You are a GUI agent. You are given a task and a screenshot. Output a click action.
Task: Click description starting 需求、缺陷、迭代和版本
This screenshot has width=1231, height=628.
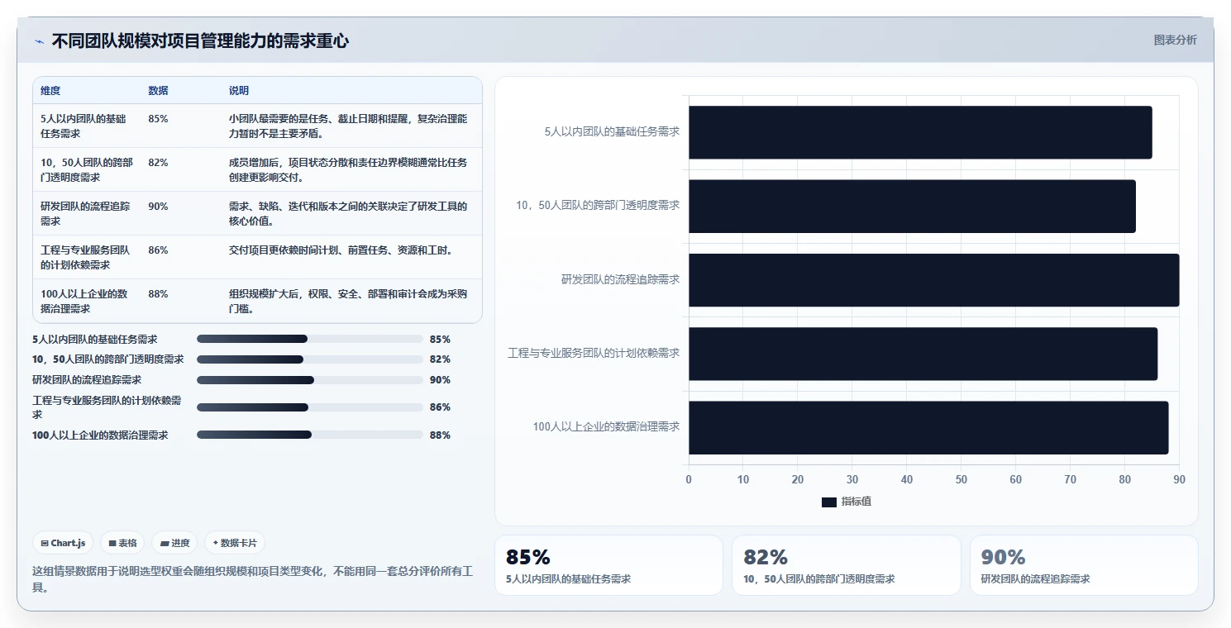click(x=348, y=213)
